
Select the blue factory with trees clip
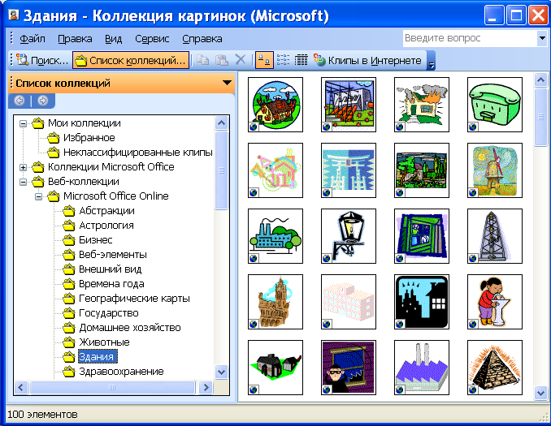275,236
